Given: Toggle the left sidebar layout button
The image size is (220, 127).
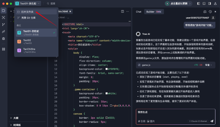Looking at the screenshot, I should pyautogui.click(x=199, y=3).
